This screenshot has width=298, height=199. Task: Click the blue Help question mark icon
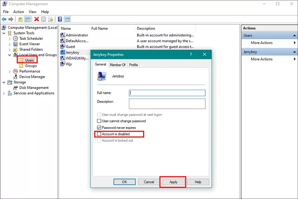click(x=60, y=19)
